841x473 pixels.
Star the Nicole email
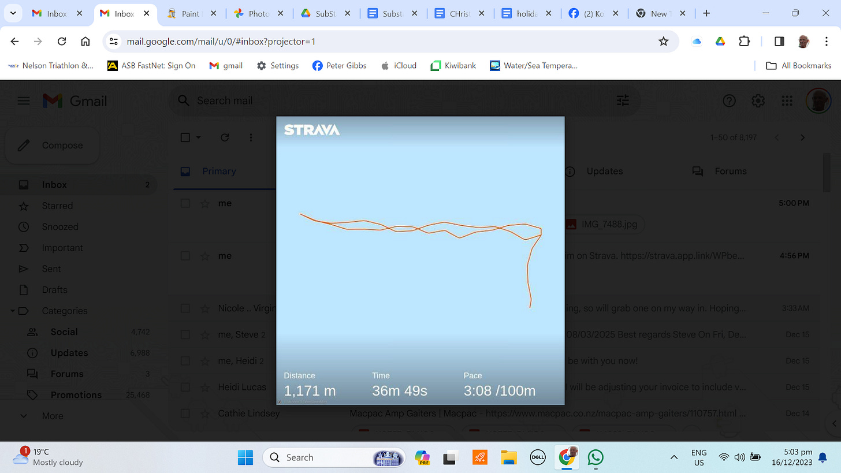tap(204, 308)
